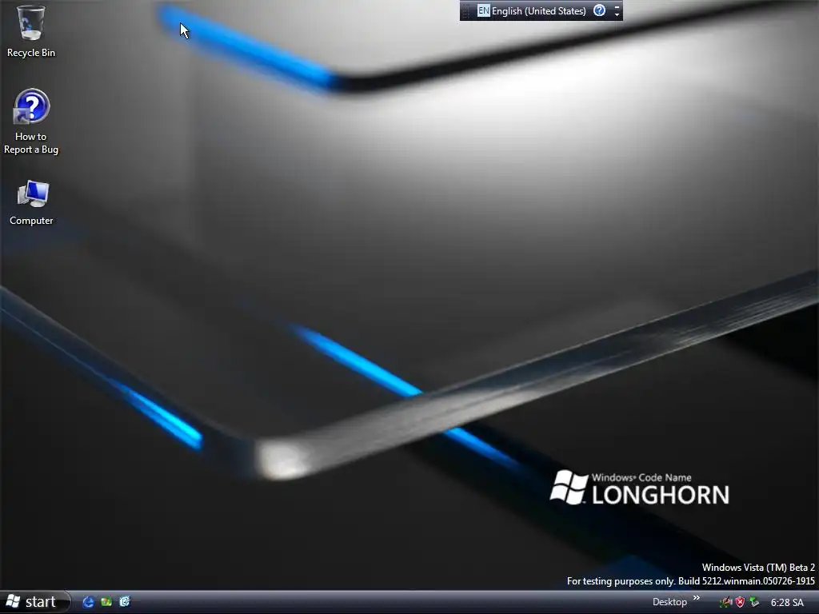The width and height of the screenshot is (819, 614).
Task: Click the green quick launch icon
Action: pyautogui.click(x=106, y=602)
